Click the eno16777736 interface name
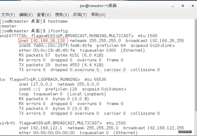This screenshot has height=136, width=197. coord(14,36)
